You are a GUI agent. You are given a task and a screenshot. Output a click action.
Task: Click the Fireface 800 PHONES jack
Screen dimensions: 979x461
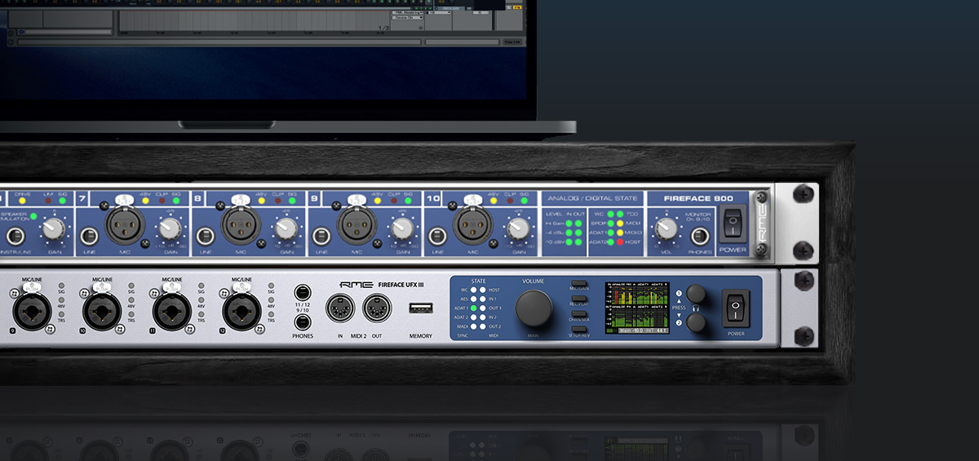click(x=699, y=237)
